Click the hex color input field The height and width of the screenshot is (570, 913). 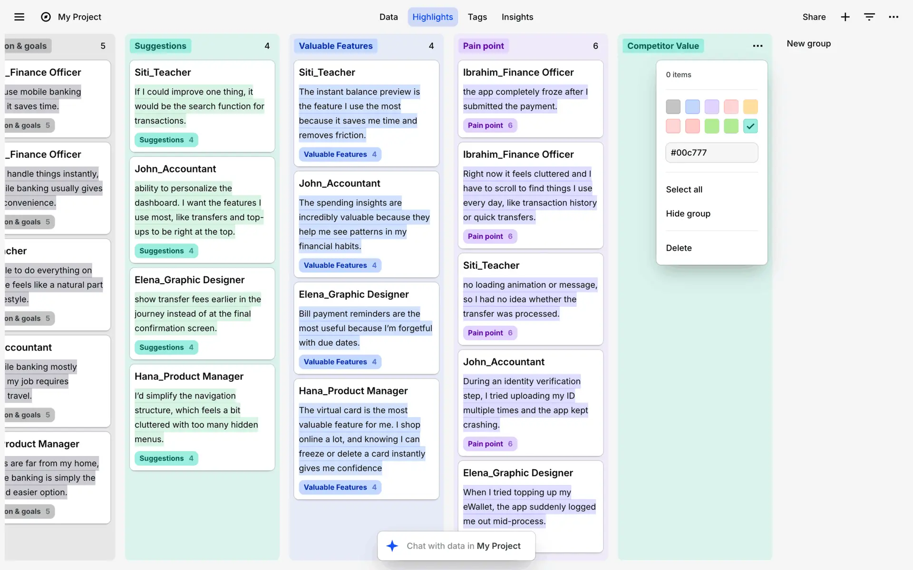[x=711, y=153]
